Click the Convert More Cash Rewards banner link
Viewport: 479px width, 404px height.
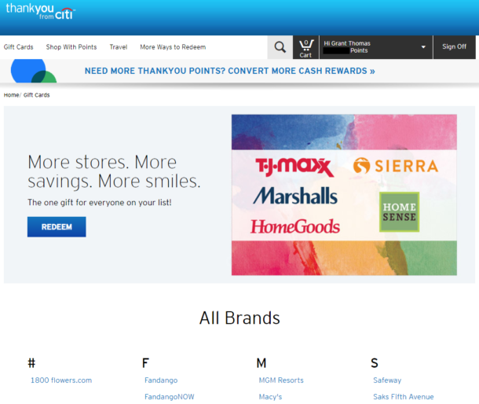pyautogui.click(x=230, y=71)
